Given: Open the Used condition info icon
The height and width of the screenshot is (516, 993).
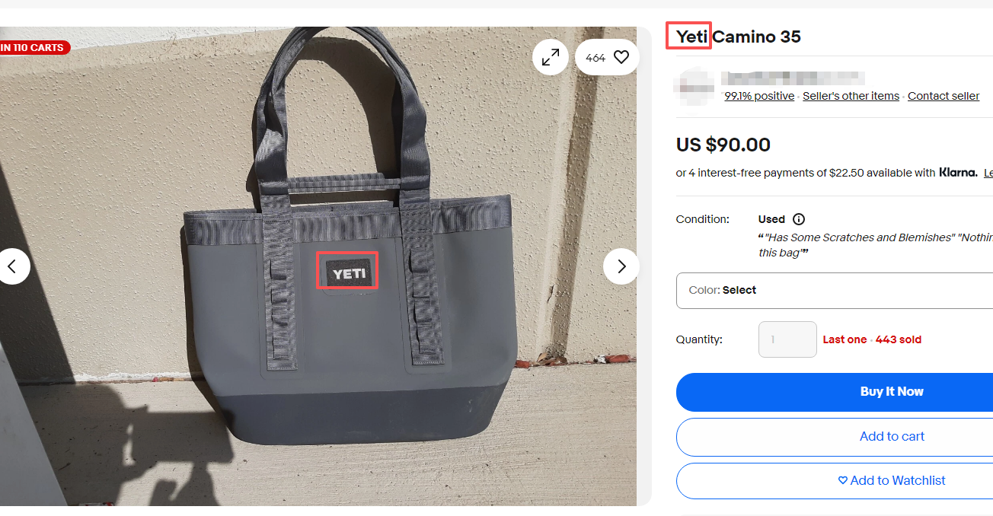Looking at the screenshot, I should 799,219.
